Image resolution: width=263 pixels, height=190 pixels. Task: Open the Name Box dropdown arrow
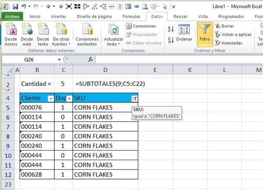pyautogui.click(x=59, y=60)
